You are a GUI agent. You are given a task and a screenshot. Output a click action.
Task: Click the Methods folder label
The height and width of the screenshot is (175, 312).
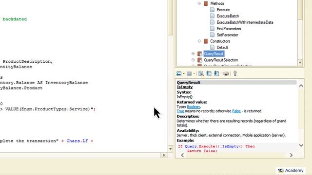(x=217, y=3)
